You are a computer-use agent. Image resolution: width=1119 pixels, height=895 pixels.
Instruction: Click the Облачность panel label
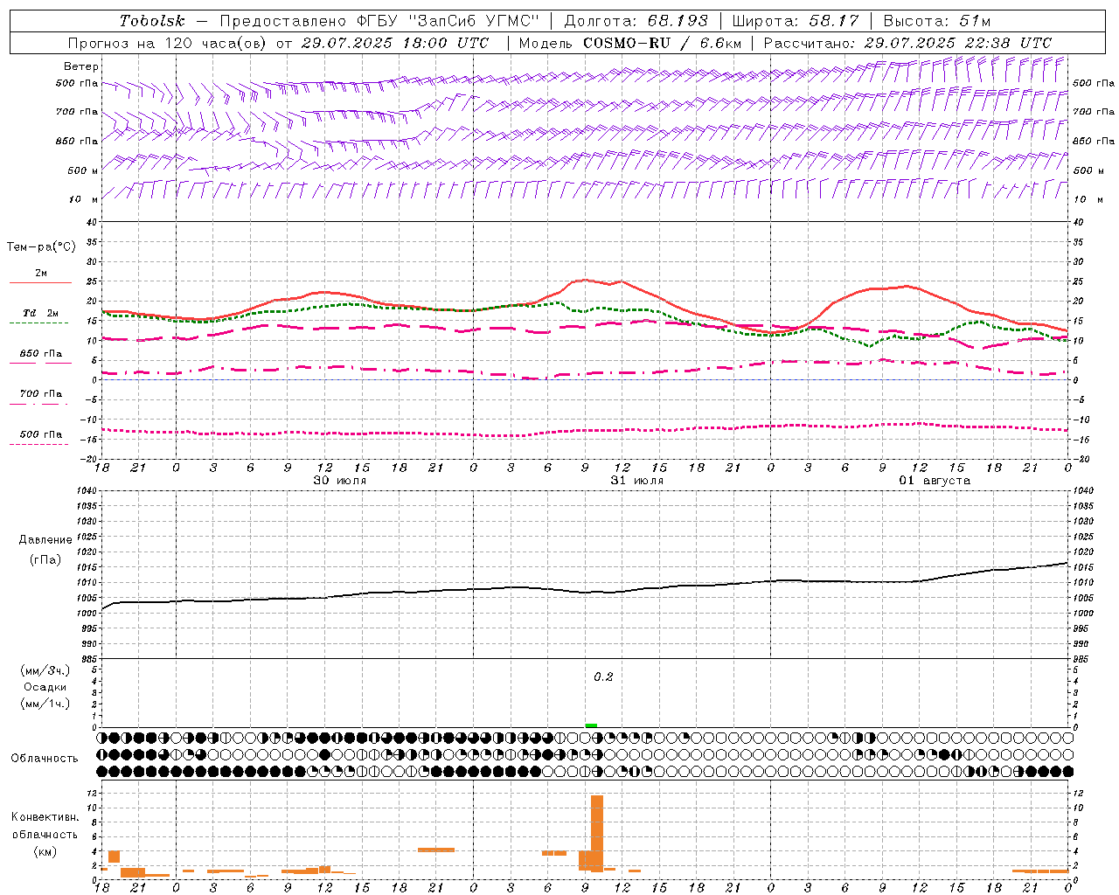click(x=45, y=759)
